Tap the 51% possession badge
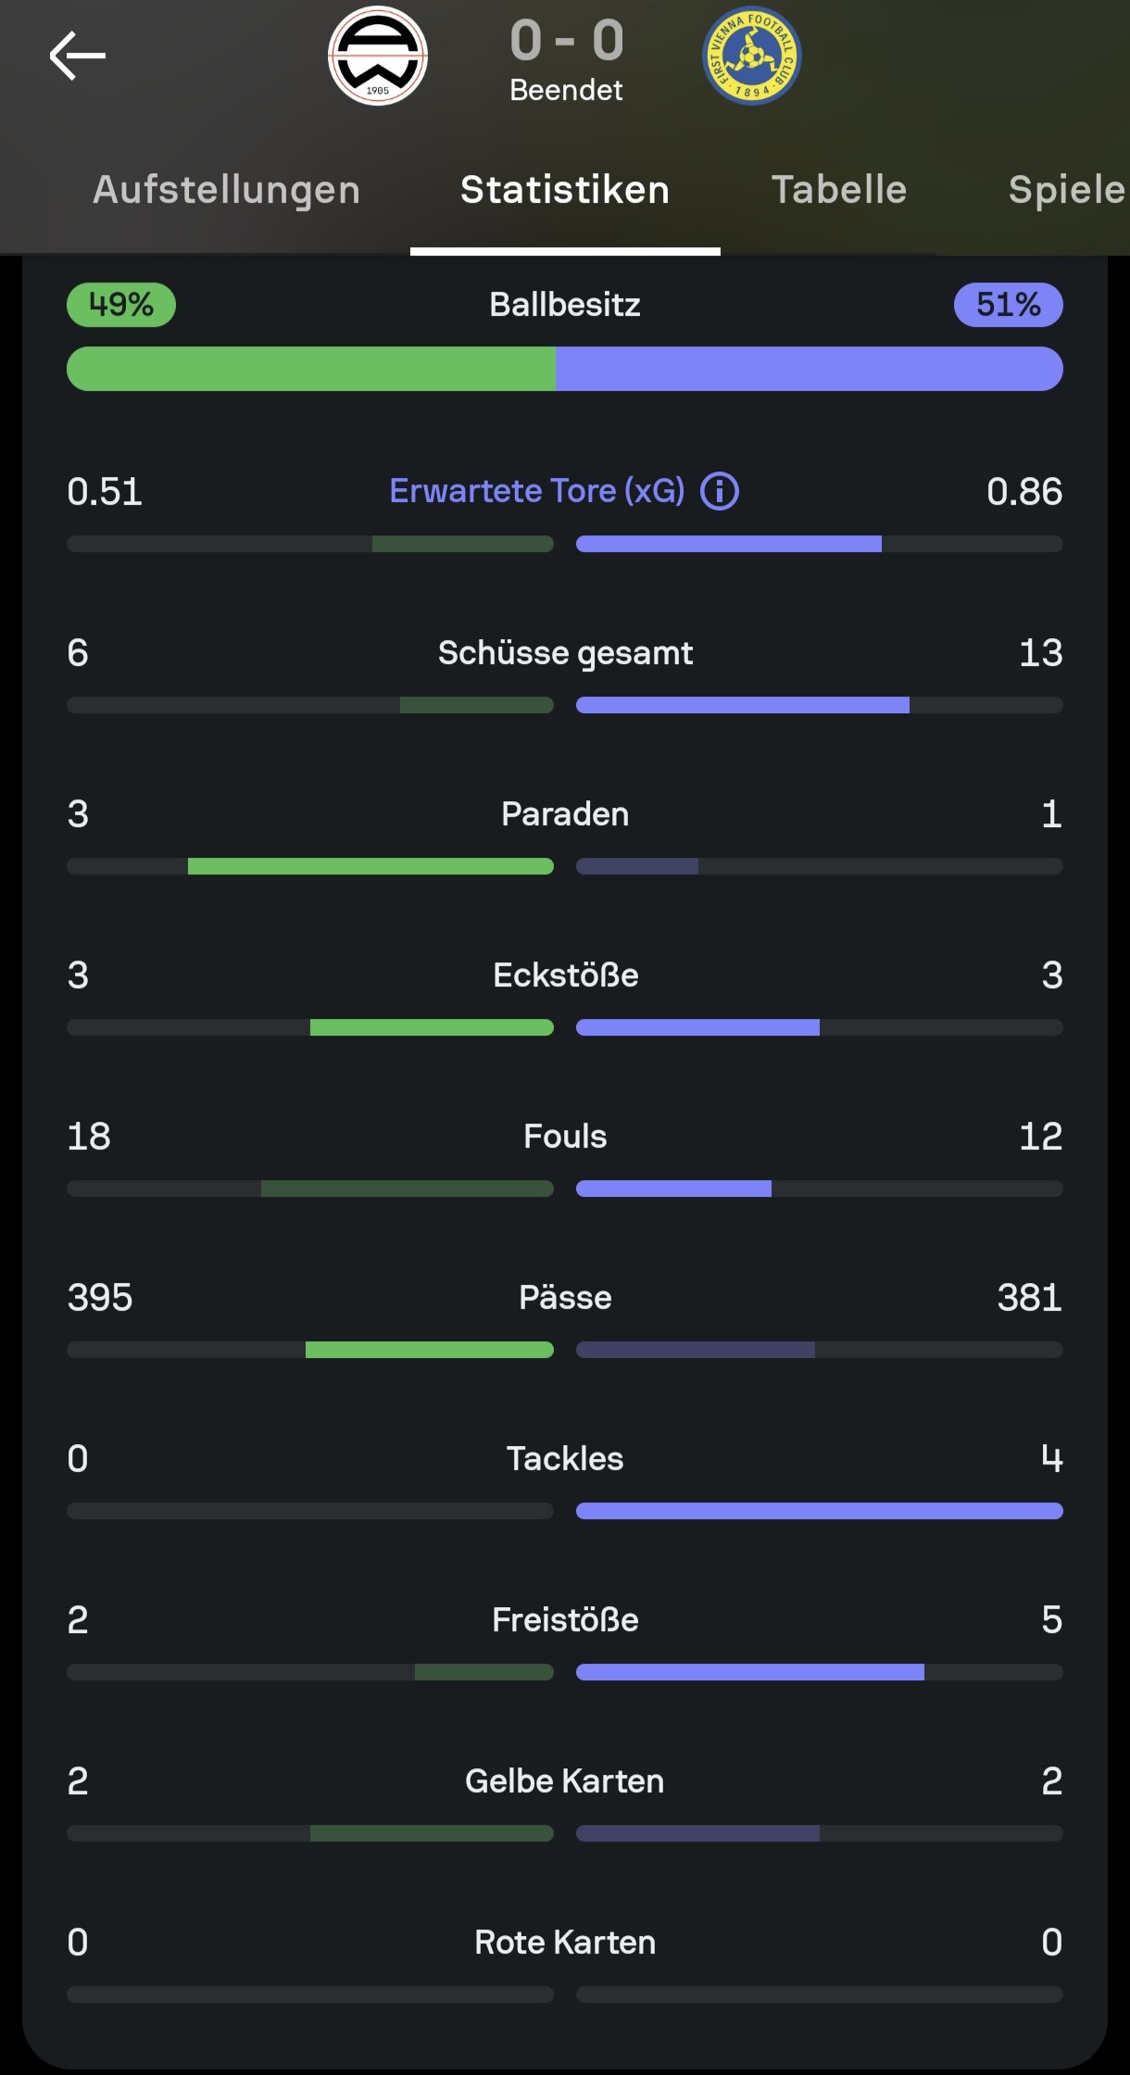Image resolution: width=1130 pixels, height=2075 pixels. (x=1008, y=305)
